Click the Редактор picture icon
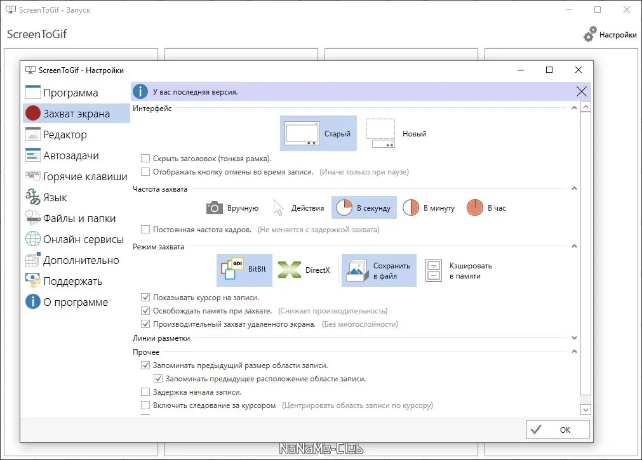This screenshot has height=460, width=642. [33, 135]
